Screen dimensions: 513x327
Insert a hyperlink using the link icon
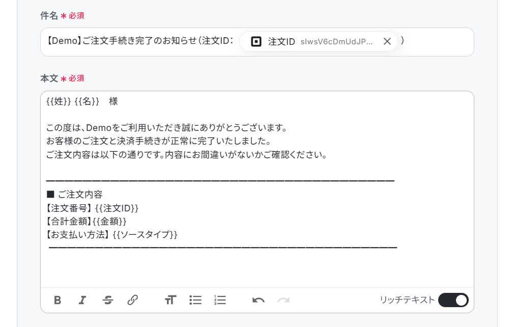coord(132,300)
